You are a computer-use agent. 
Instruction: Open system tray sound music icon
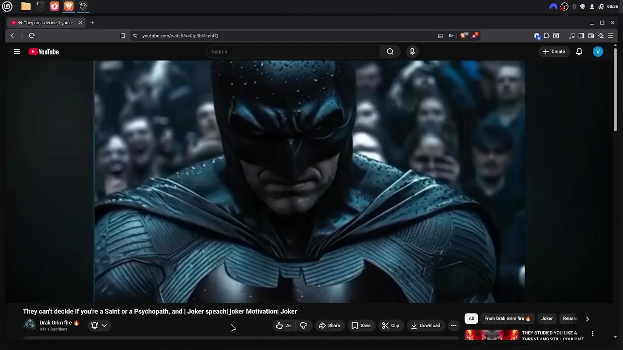(x=601, y=6)
